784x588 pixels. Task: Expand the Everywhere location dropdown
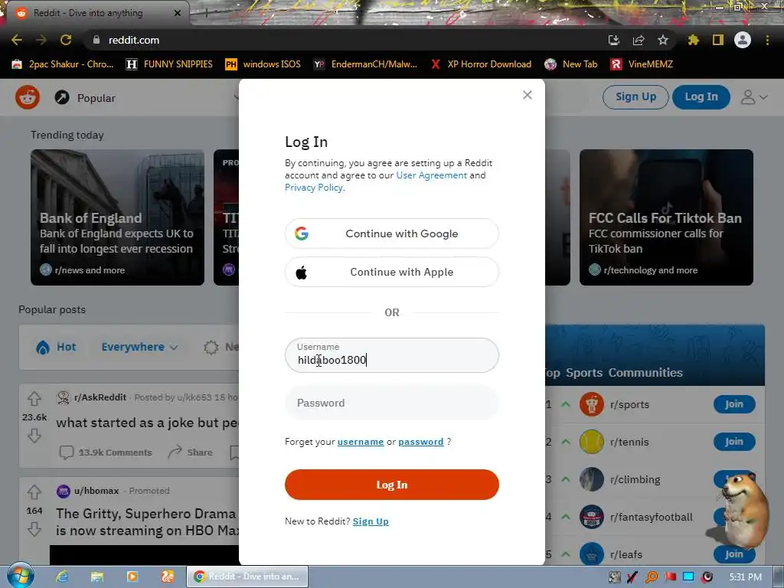[139, 347]
